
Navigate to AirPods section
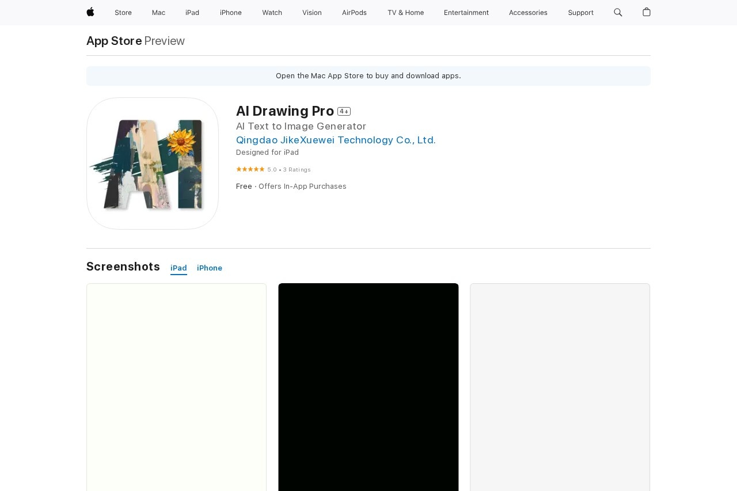pos(354,13)
